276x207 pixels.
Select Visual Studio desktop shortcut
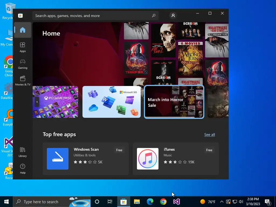7,147
